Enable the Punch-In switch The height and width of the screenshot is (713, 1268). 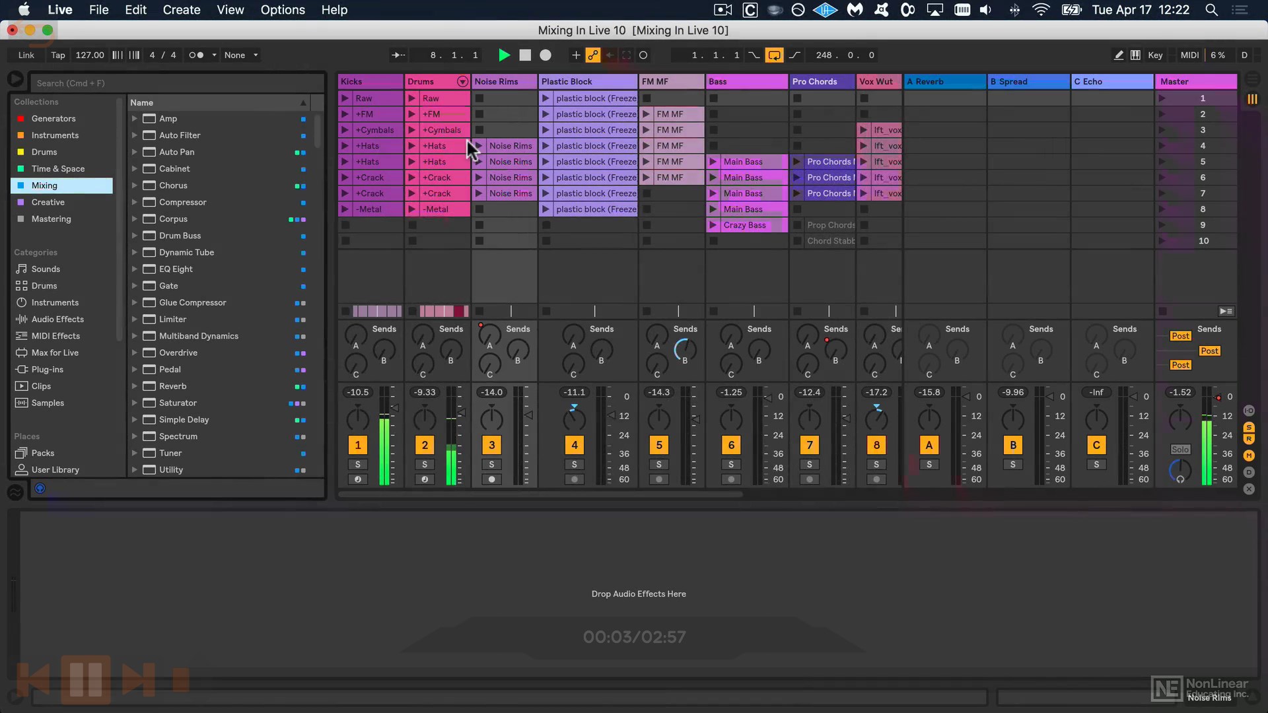click(x=754, y=55)
